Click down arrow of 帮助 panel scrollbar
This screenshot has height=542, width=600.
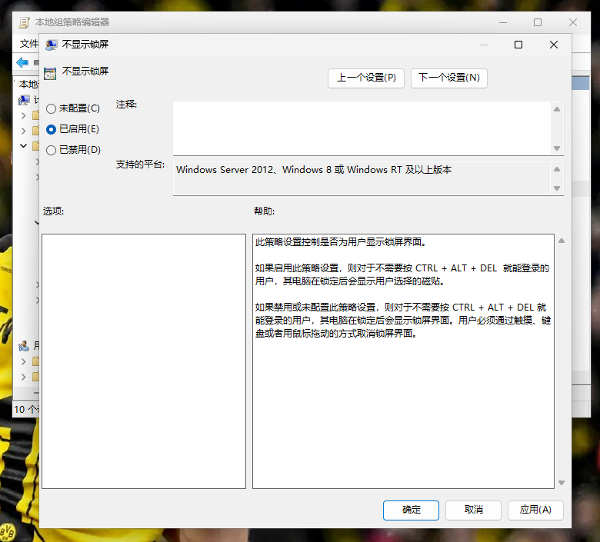click(x=562, y=483)
